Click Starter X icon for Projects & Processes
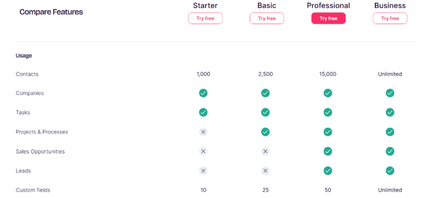 click(203, 132)
